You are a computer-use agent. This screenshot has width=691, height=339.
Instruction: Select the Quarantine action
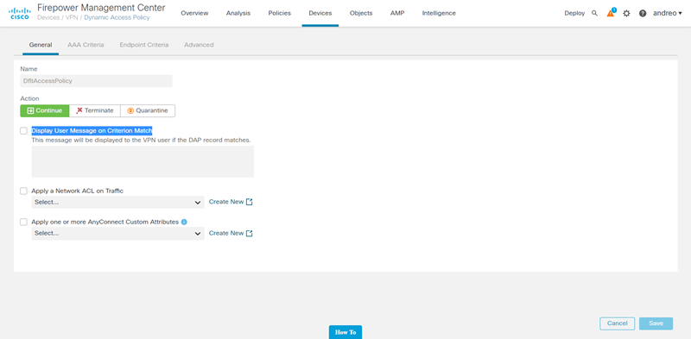148,110
